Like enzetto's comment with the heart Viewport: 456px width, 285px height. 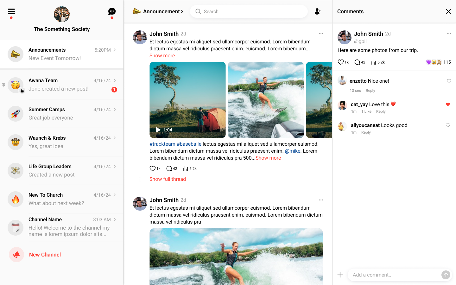[449, 81]
